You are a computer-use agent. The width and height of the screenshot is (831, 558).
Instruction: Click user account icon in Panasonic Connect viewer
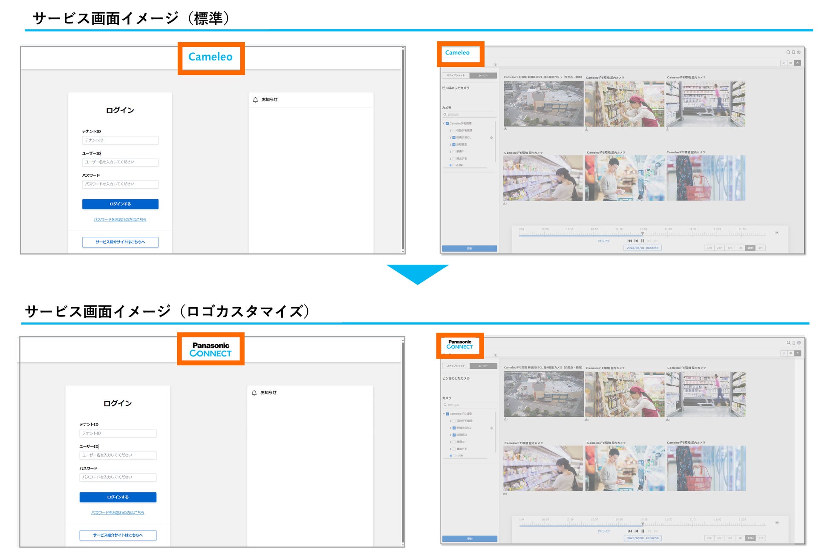[x=799, y=342]
